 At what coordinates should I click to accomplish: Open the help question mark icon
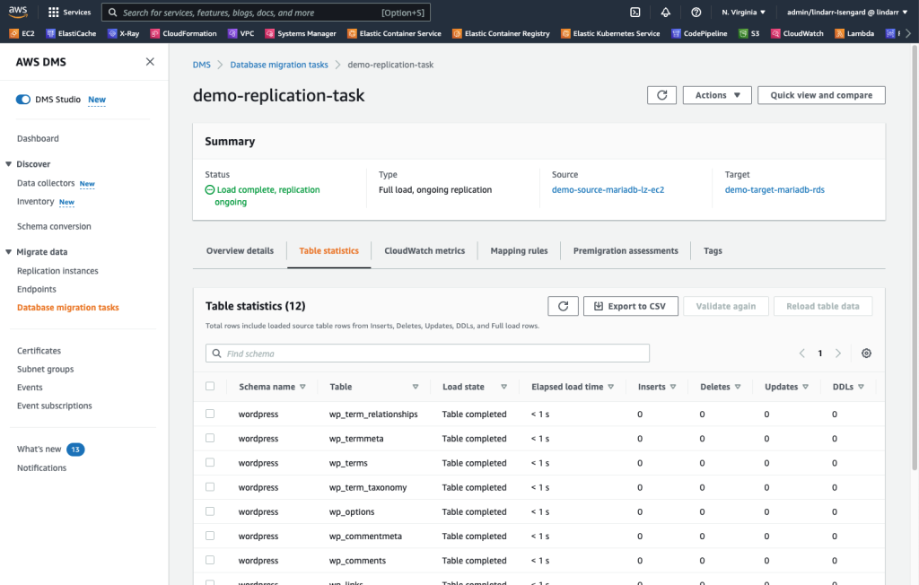pos(696,13)
